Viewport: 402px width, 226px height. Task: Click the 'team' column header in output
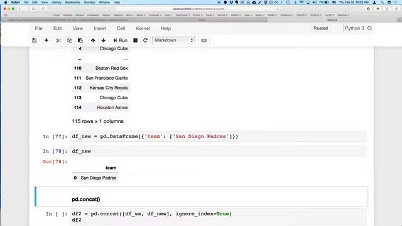tap(111, 168)
